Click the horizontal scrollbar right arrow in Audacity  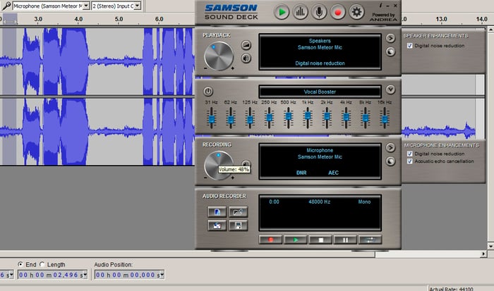[x=483, y=254]
